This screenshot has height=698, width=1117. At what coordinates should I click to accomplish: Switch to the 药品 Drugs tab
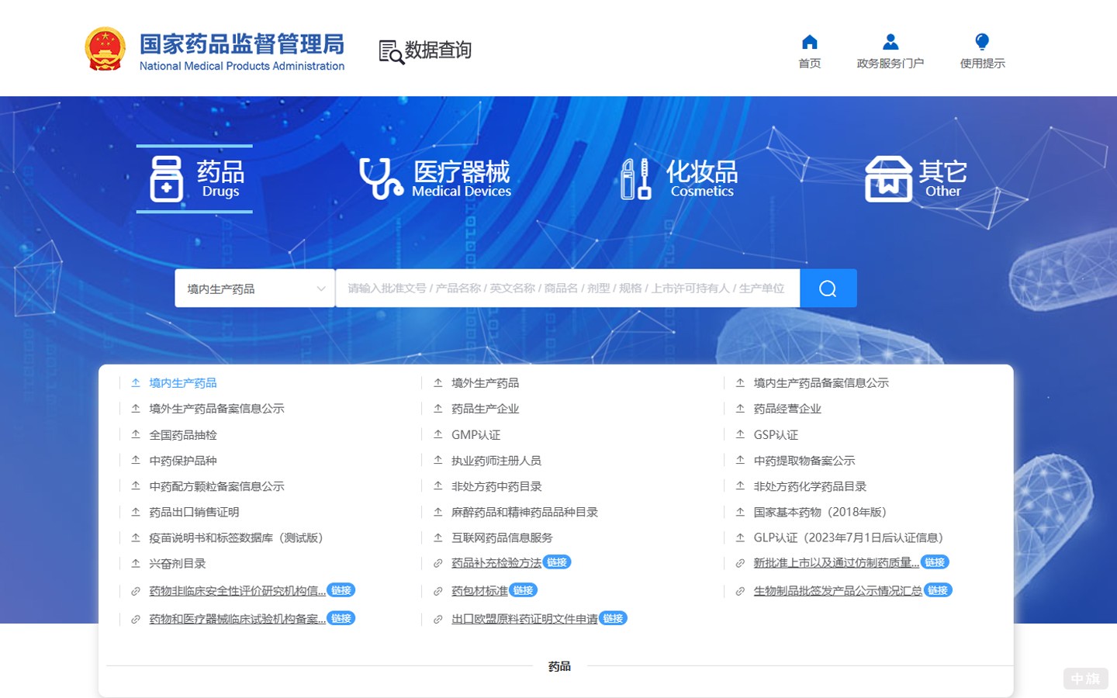point(194,179)
